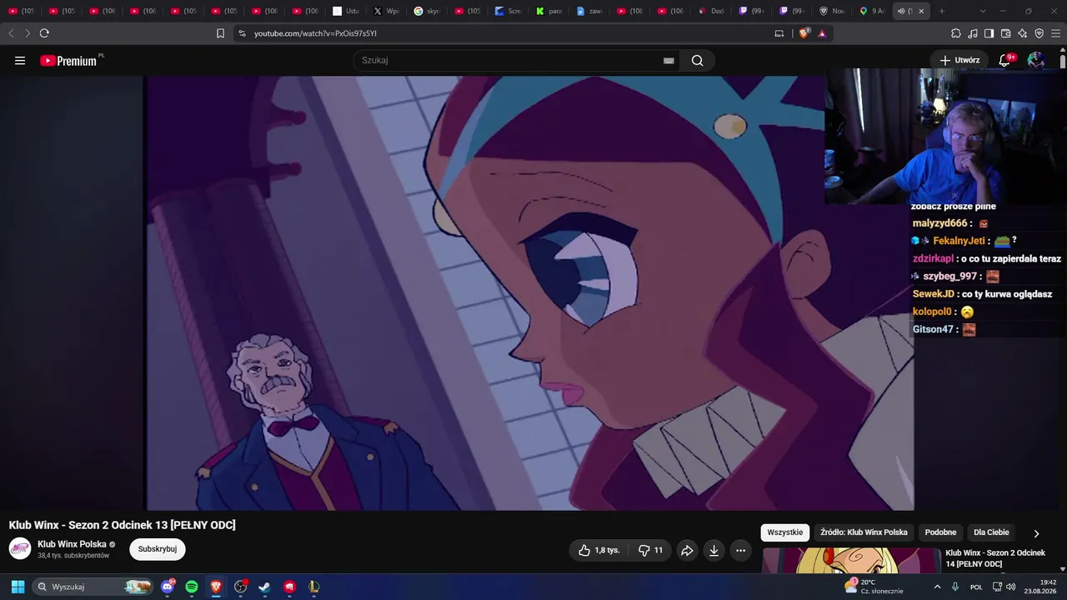
Task: Share the video with the arrow icon
Action: click(x=687, y=550)
